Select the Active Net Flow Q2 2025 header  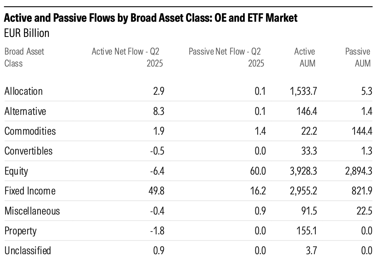tap(127, 57)
